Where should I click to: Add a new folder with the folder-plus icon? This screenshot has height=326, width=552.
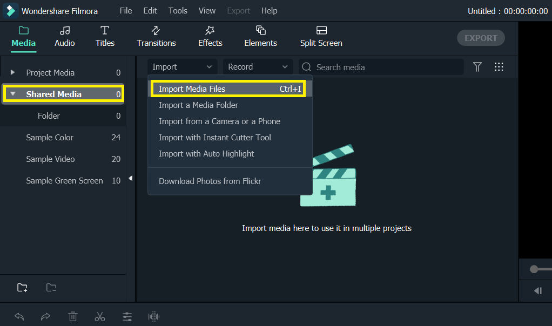click(x=22, y=288)
